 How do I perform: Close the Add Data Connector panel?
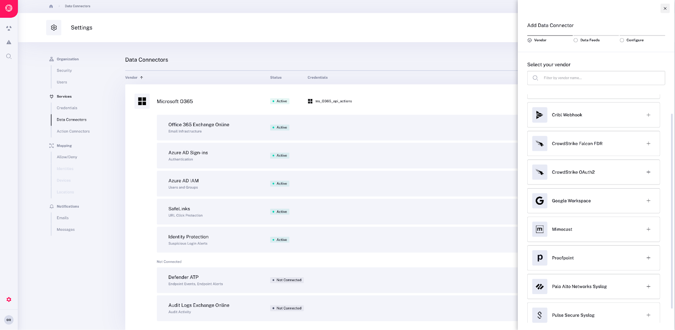[665, 8]
